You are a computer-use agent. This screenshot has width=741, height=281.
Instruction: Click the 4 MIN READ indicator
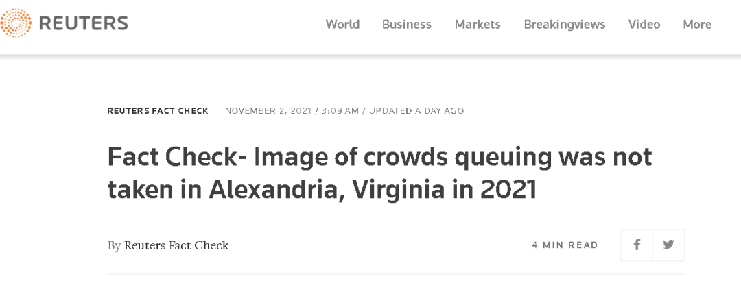565,245
